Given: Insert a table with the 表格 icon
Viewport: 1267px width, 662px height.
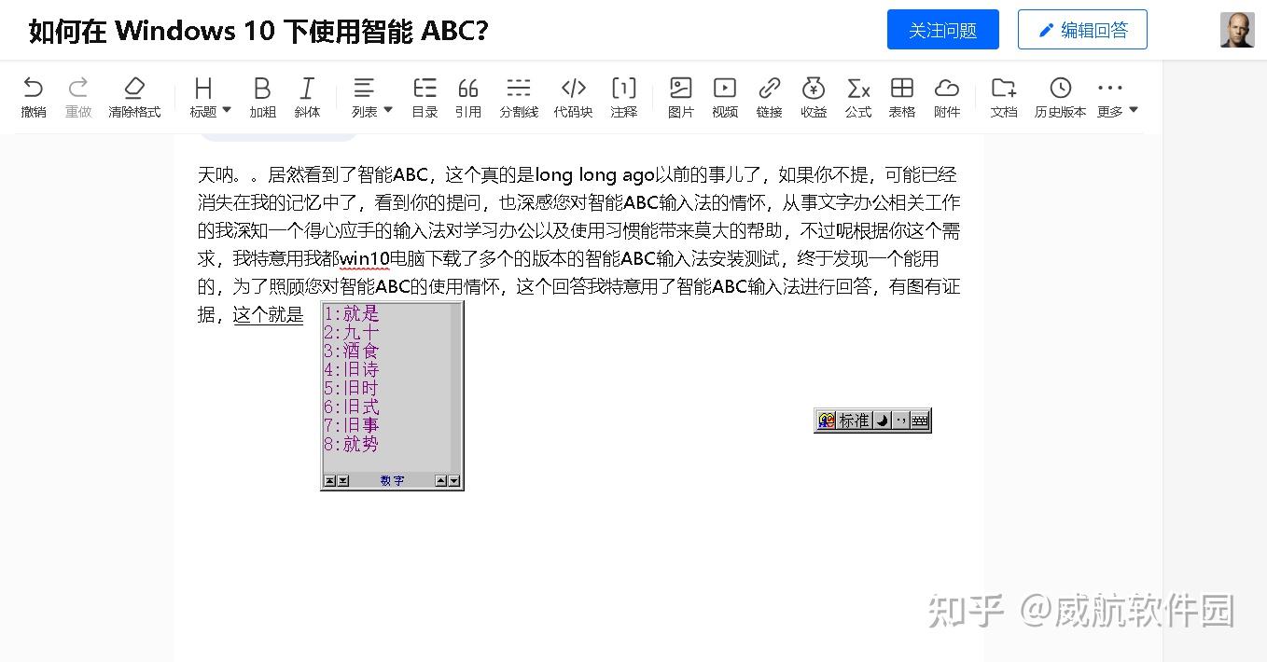Looking at the screenshot, I should (901, 97).
